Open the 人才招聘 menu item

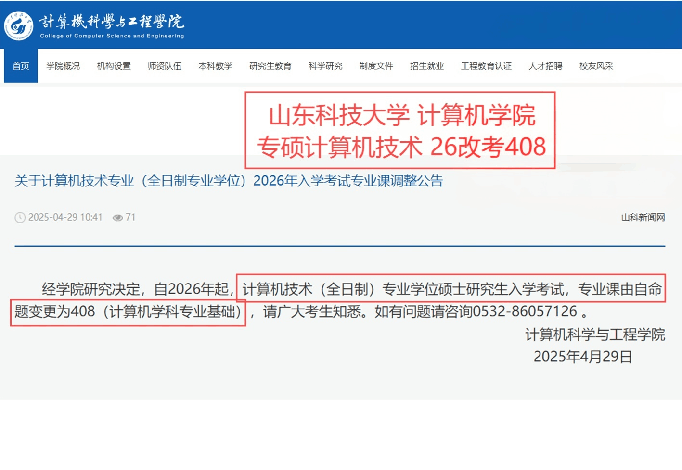tap(545, 66)
